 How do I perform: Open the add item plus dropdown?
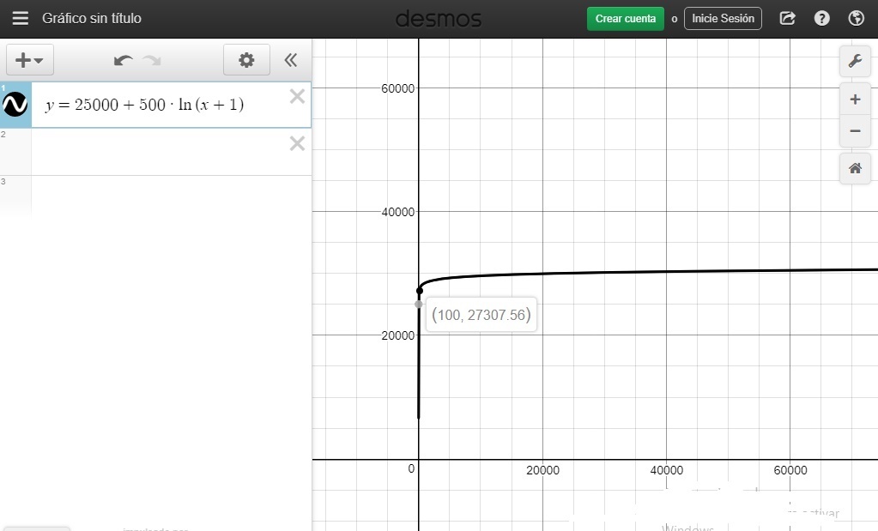pos(30,60)
